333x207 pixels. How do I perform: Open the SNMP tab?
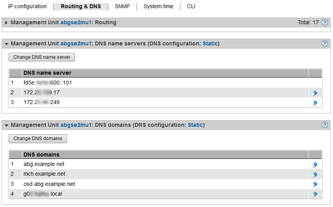pyautogui.click(x=122, y=7)
